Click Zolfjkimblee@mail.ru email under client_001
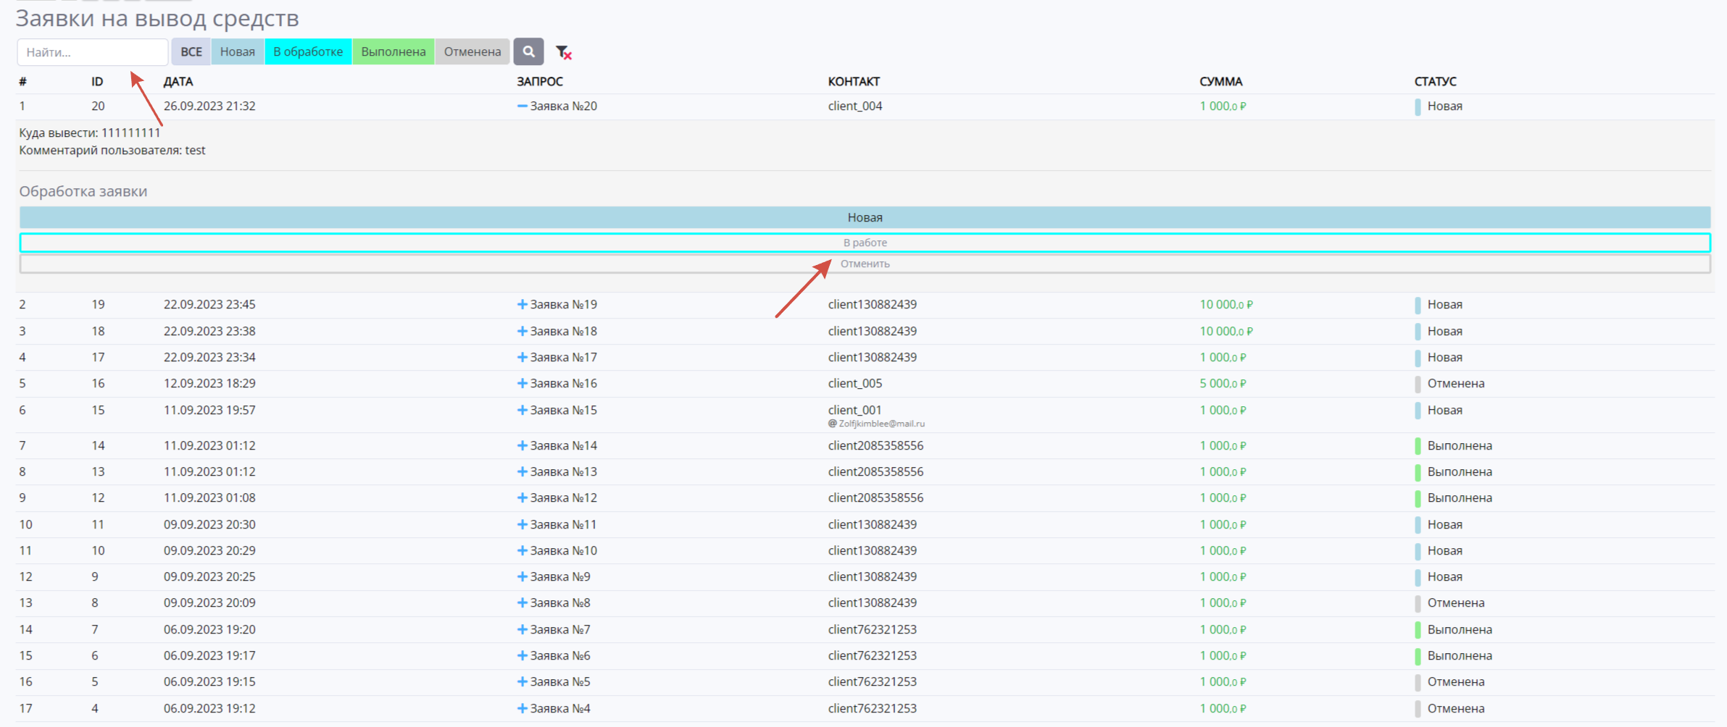Screen dimensions: 1727x727 (881, 424)
